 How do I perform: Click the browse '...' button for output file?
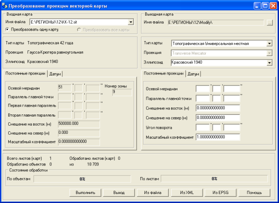(270, 23)
